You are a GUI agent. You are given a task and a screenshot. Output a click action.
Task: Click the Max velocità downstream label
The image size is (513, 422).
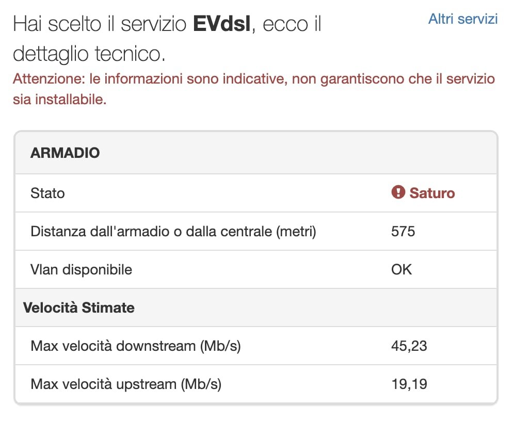coord(136,346)
